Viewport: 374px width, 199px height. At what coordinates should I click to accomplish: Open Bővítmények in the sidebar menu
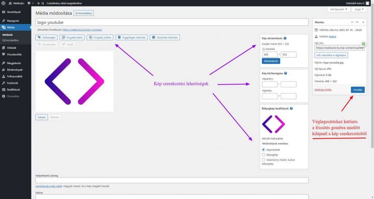coord(15,70)
